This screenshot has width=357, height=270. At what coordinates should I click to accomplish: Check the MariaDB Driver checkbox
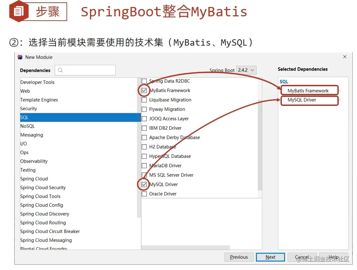click(144, 165)
